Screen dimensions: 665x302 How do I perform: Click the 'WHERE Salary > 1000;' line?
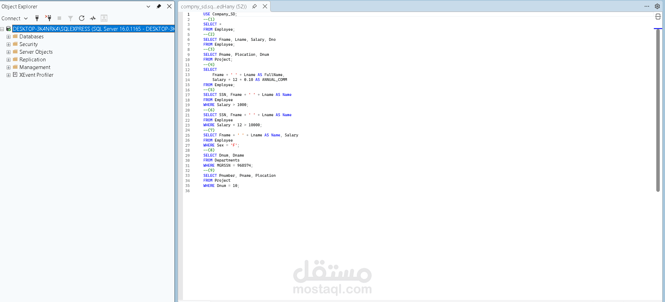point(226,105)
